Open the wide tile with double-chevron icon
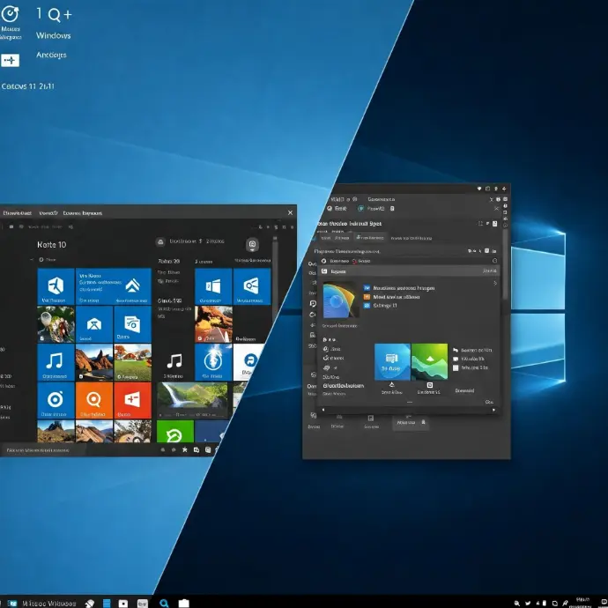Viewport: 608px width, 608px height. (x=113, y=286)
